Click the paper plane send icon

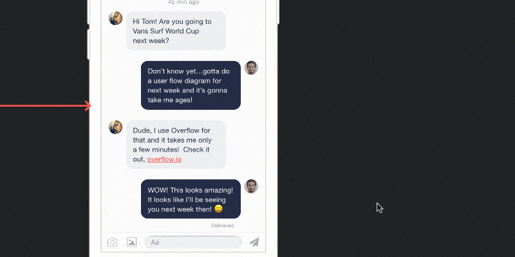254,242
